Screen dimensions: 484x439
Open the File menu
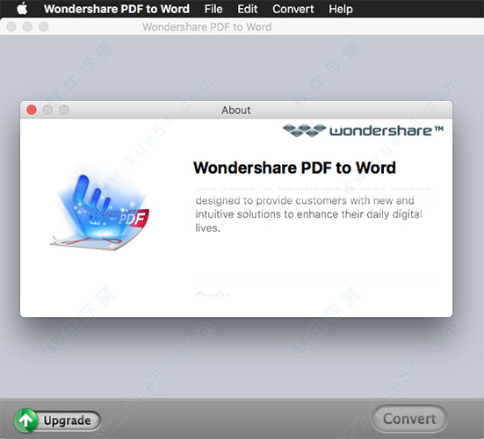point(213,9)
